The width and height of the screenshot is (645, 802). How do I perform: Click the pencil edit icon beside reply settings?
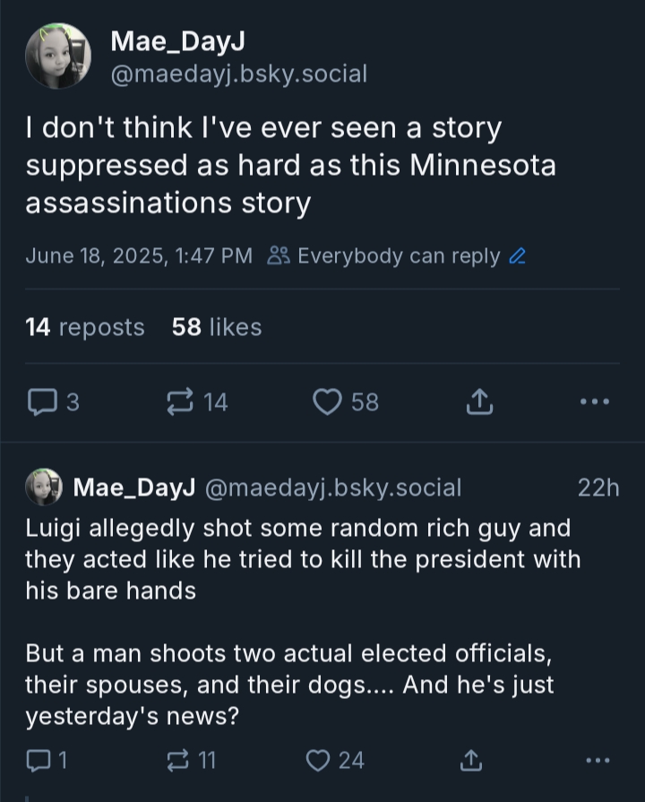coord(517,256)
